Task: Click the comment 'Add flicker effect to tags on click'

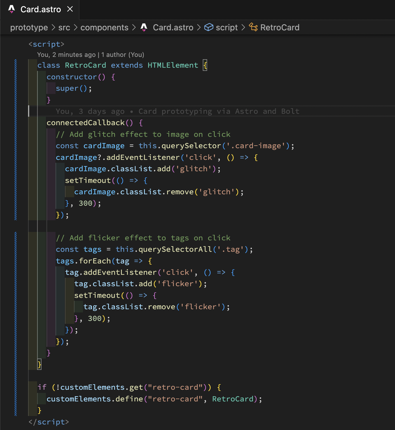Action: 143,238
